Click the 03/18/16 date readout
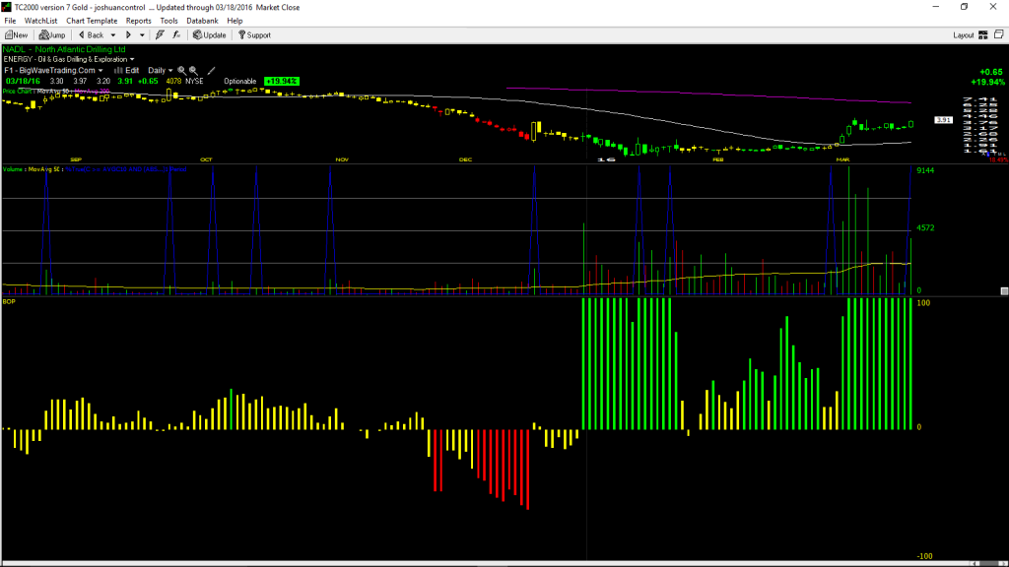This screenshot has height=567, width=1009. 24,82
